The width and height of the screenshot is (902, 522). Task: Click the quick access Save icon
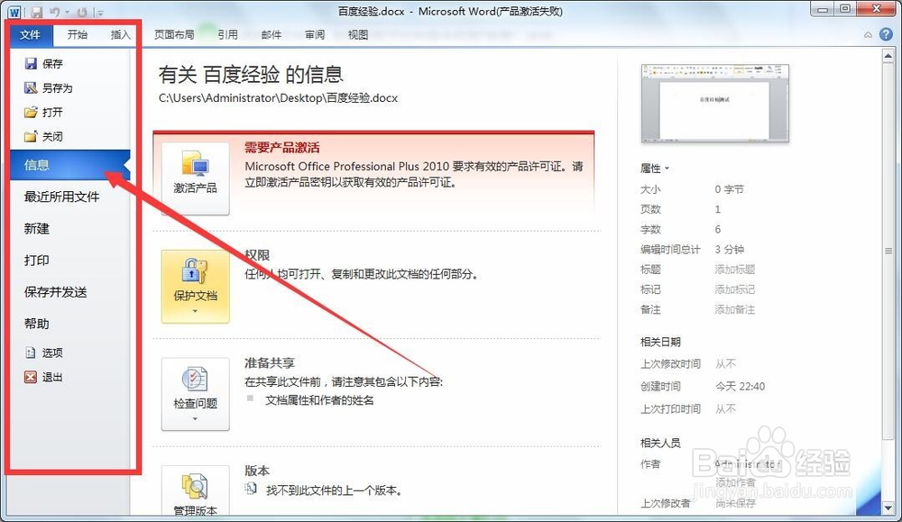pyautogui.click(x=36, y=12)
